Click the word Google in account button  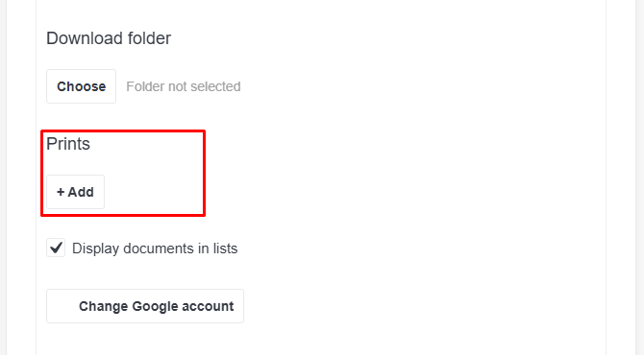pos(155,307)
